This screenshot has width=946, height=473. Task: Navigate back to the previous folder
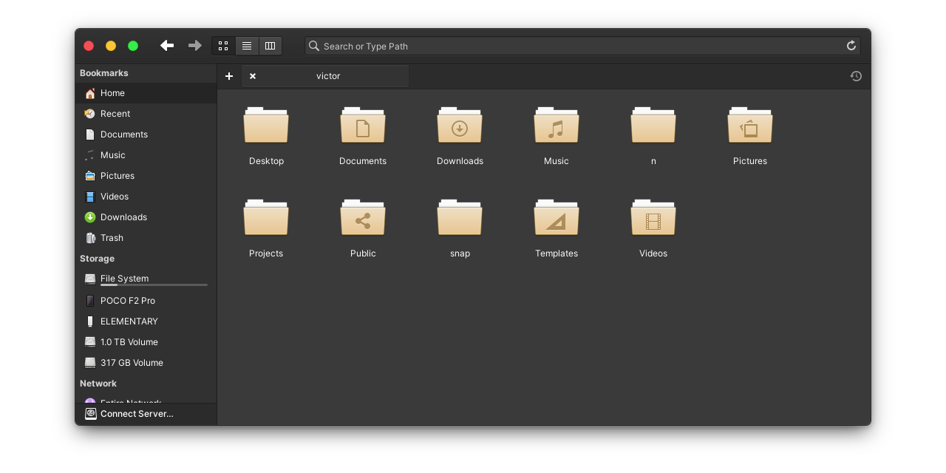pyautogui.click(x=167, y=45)
